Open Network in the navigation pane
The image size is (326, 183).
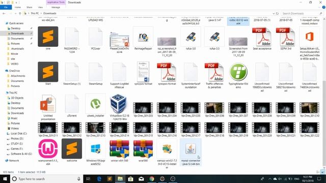[14, 161]
